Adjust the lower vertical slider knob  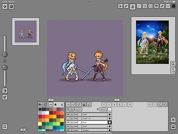pos(5,68)
